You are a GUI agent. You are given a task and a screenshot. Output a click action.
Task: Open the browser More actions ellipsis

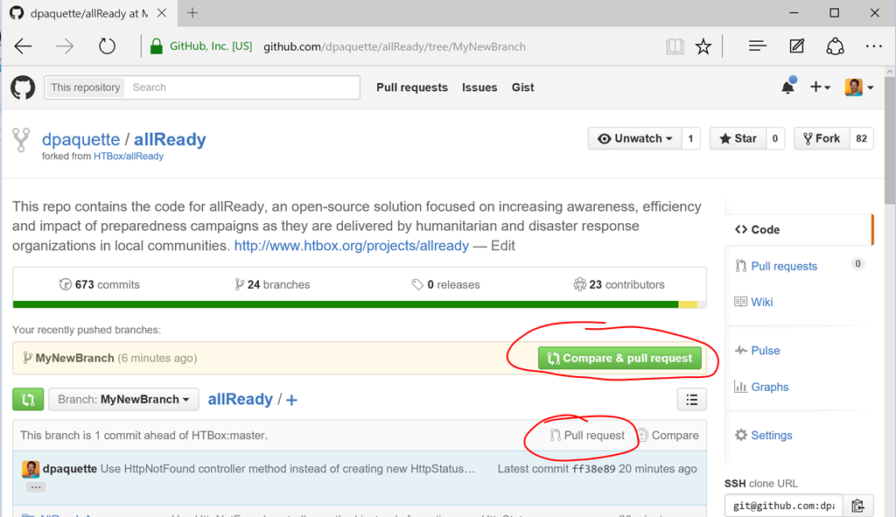click(874, 46)
